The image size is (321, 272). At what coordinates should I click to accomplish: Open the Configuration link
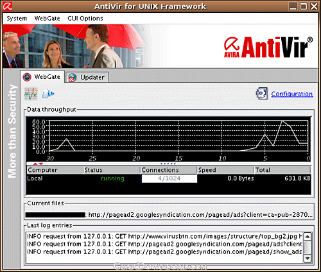pos(292,94)
